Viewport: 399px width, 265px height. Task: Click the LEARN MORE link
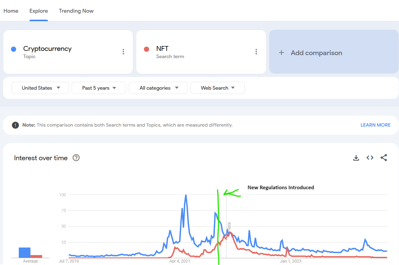tap(375, 125)
